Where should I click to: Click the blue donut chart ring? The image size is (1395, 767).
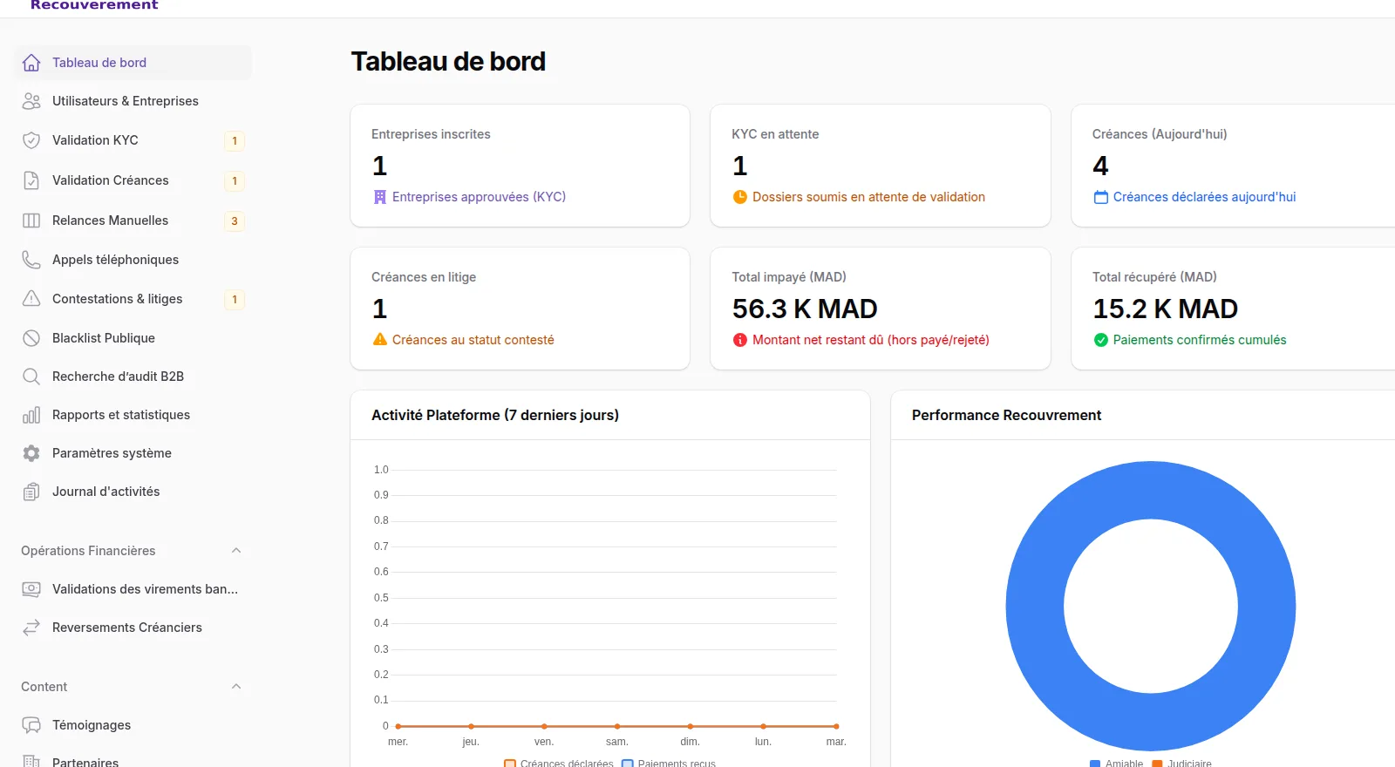1035,606
